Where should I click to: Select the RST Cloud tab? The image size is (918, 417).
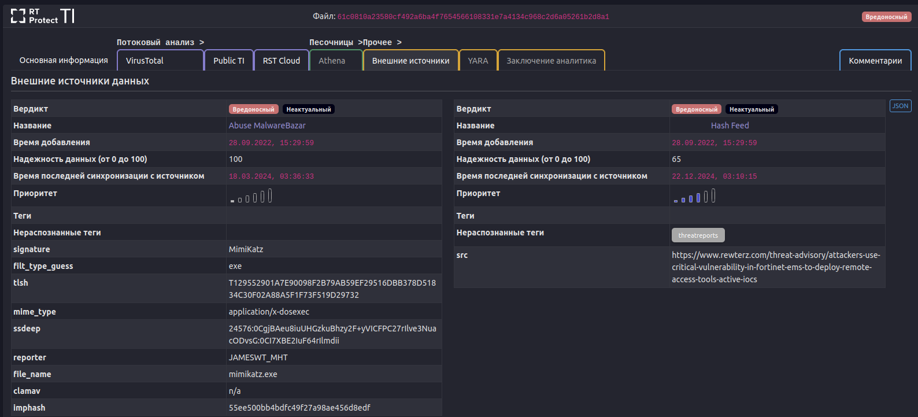coord(282,61)
